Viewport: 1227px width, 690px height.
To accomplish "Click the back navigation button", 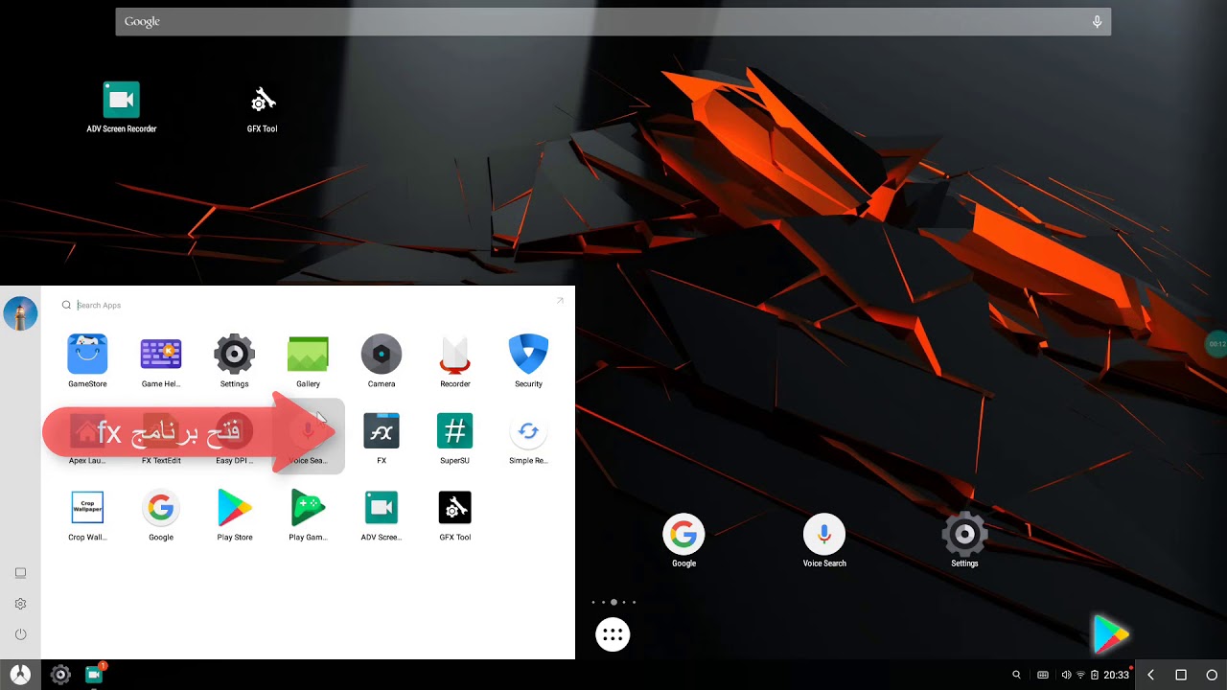I will click(1150, 675).
